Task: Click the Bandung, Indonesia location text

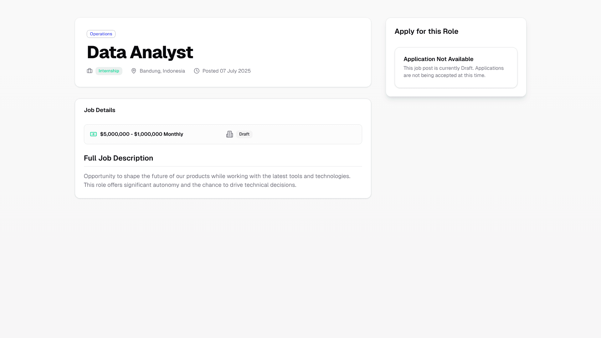Action: (162, 71)
